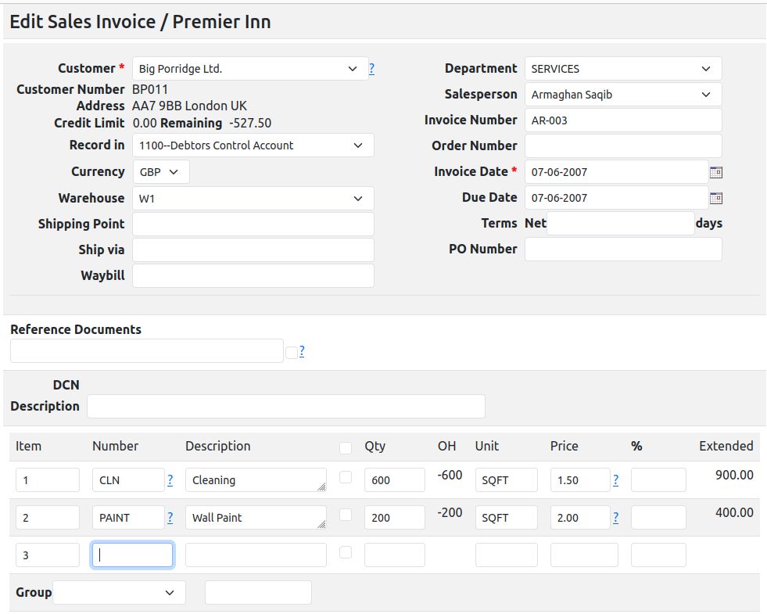
Task: Toggle the checkbox in the Wall Paint row
Action: (x=346, y=515)
